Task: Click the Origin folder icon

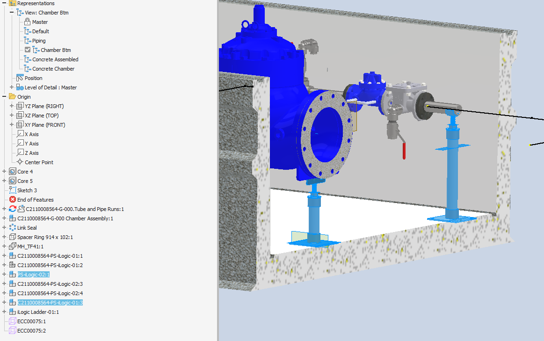Action: (13, 96)
